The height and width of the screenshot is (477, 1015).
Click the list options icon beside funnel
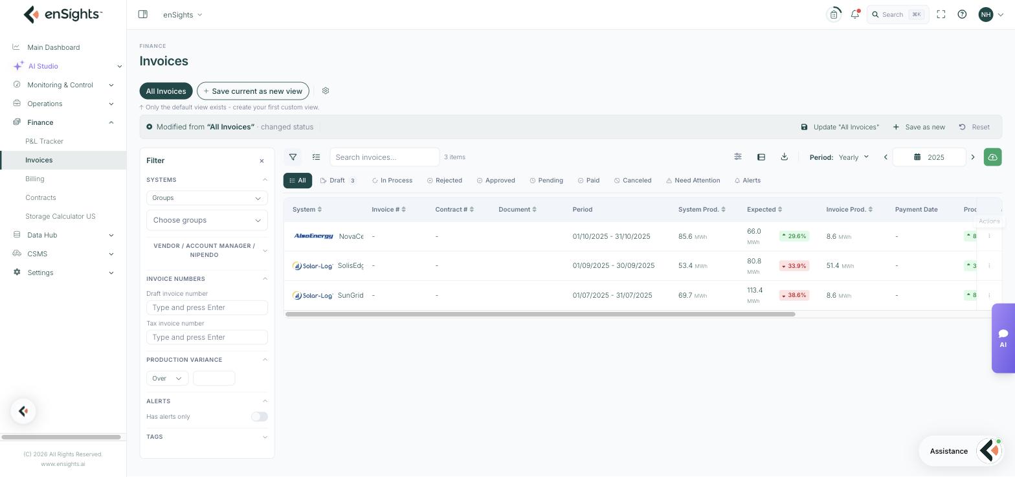tap(316, 157)
